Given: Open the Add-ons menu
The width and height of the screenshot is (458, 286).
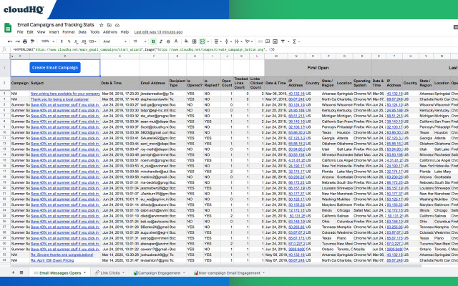Looking at the screenshot, I should [x=110, y=32].
